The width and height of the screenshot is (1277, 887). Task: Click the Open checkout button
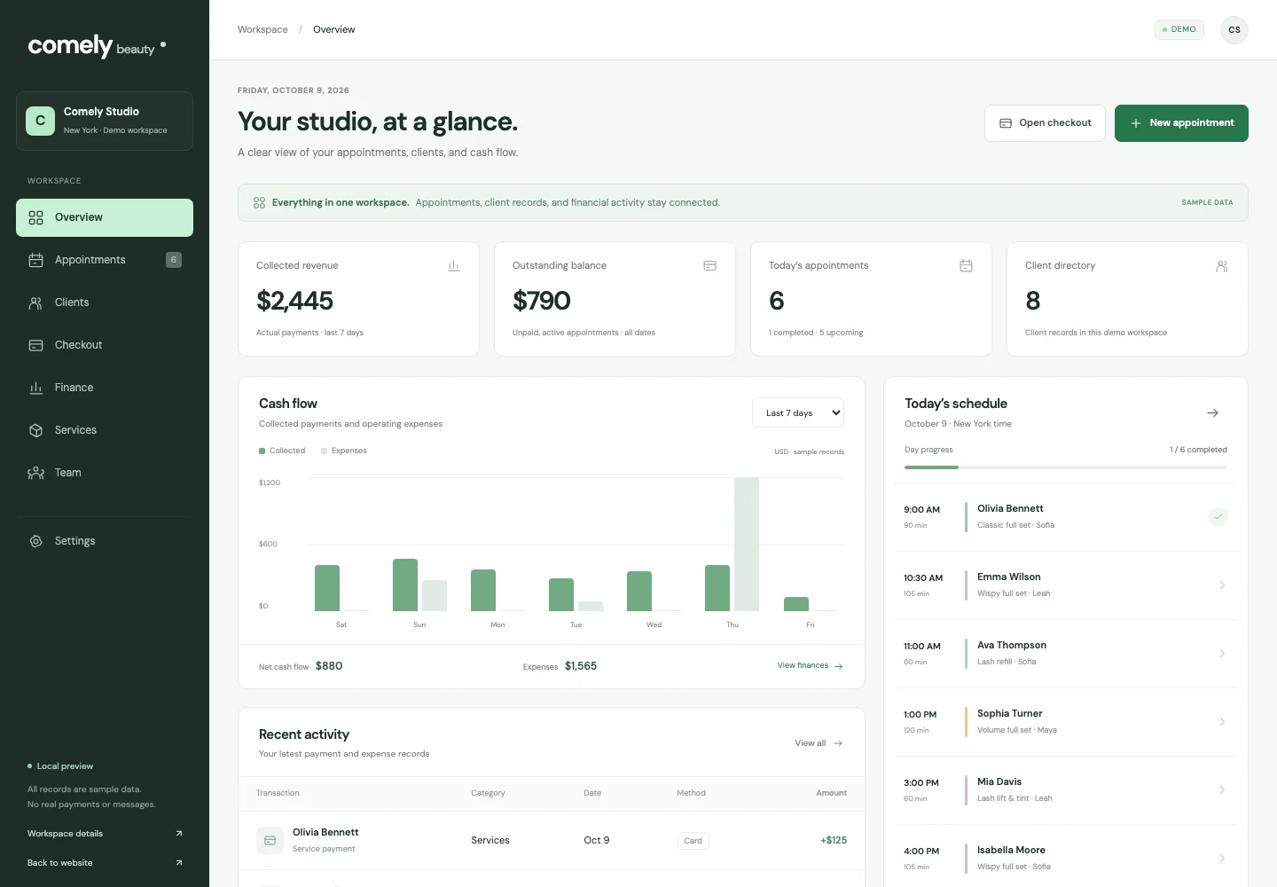pyautogui.click(x=1045, y=123)
